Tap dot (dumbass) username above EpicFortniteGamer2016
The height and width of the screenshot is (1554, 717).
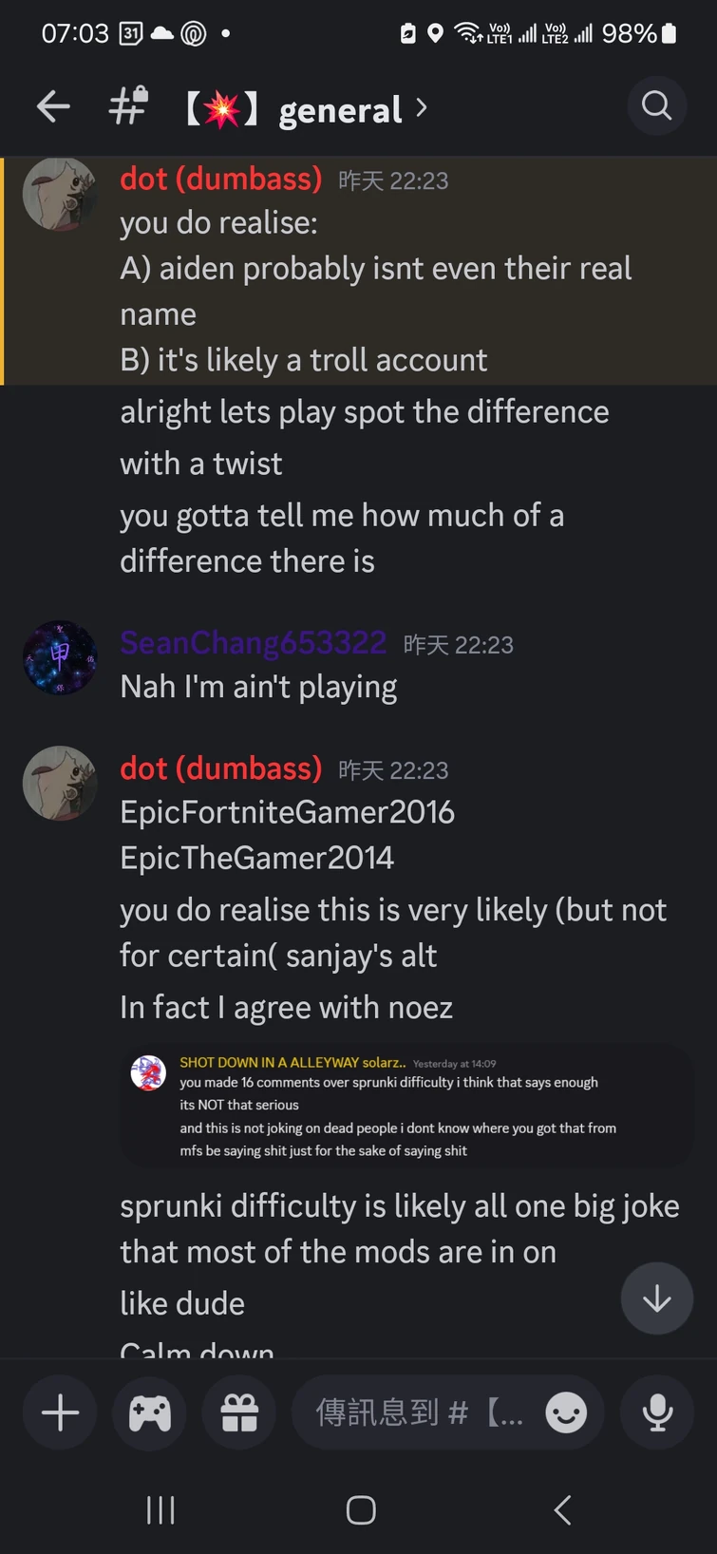[221, 768]
